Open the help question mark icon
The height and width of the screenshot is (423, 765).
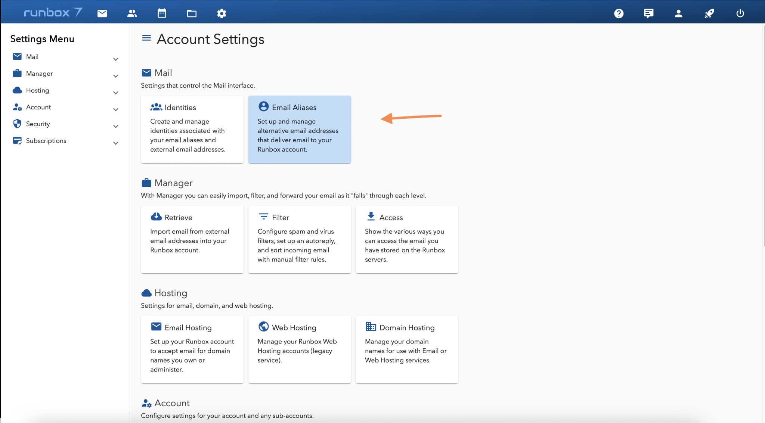(x=619, y=13)
